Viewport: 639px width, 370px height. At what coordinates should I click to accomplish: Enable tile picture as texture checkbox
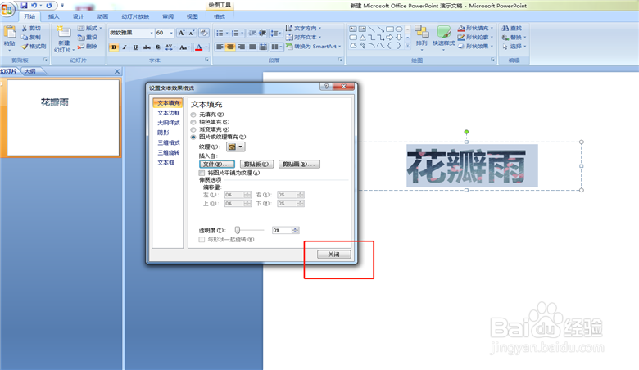[202, 173]
